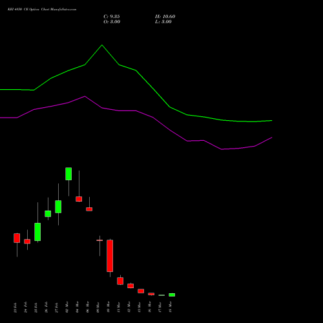This screenshot has height=323, width=323.
Task: Click the 11 Mar date label
Action: pyautogui.click(x=119, y=307)
